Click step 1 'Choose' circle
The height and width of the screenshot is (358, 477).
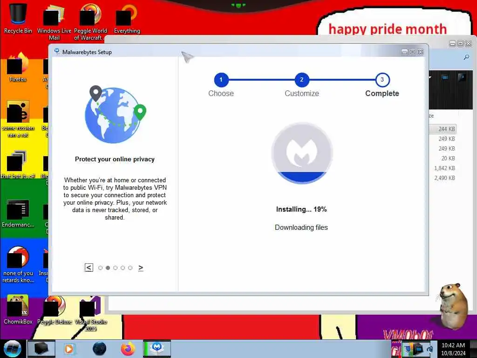[221, 80]
